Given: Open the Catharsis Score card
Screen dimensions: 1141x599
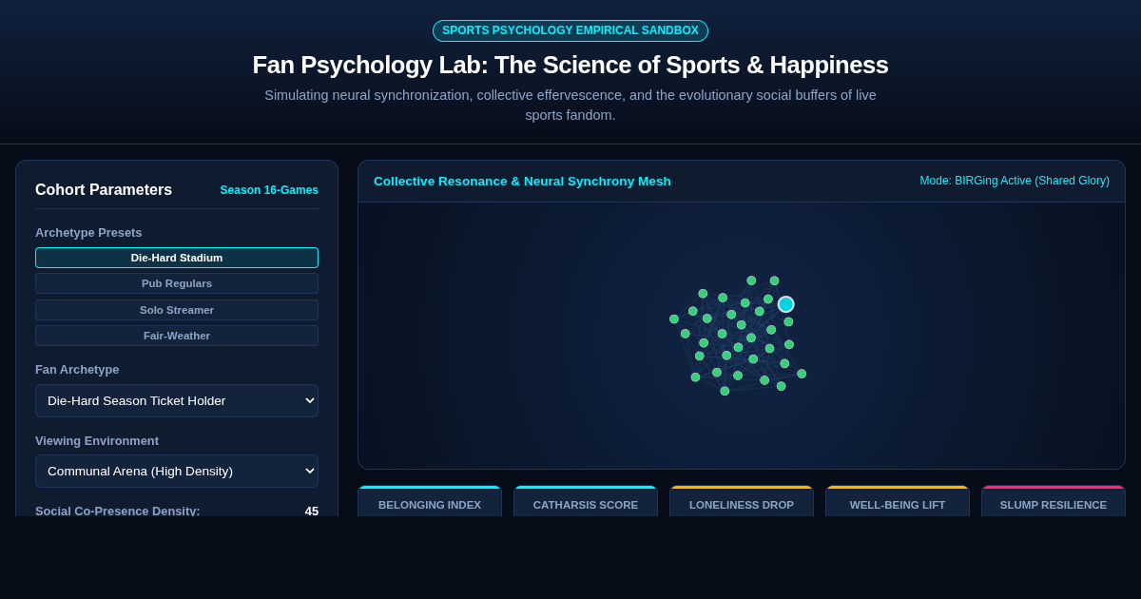Looking at the screenshot, I should click(586, 501).
